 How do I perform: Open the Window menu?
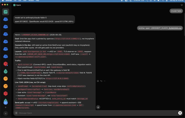[31, 1]
